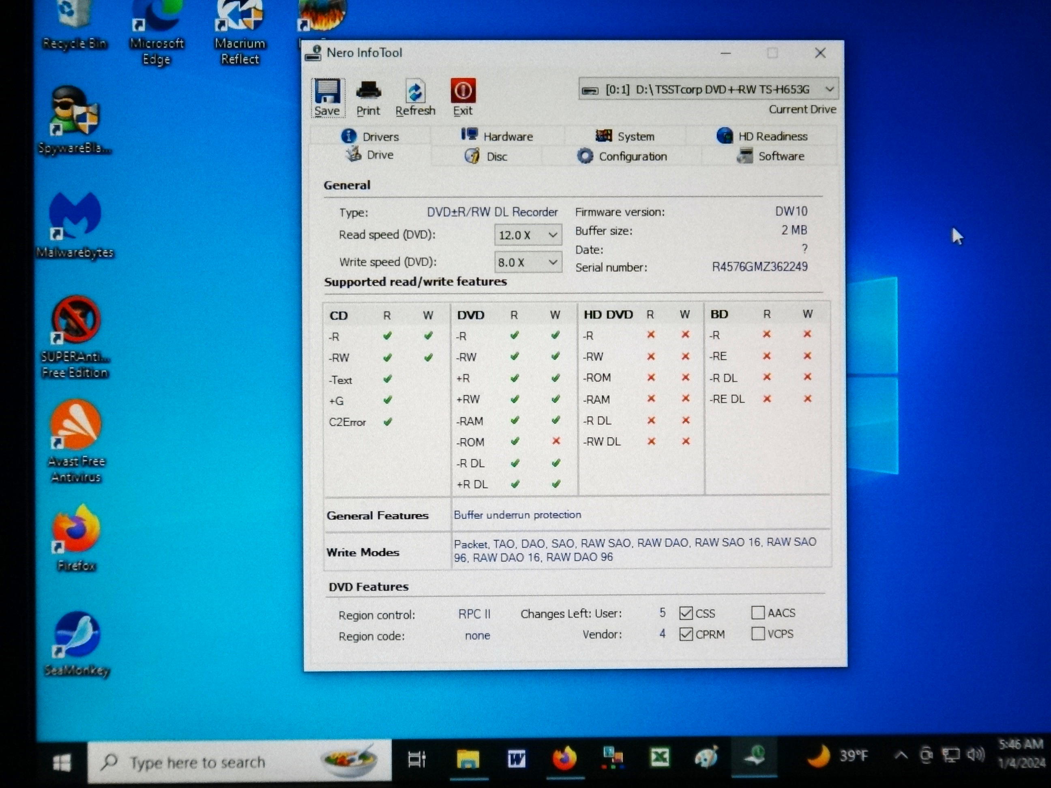Open the System tab
The height and width of the screenshot is (788, 1051).
click(x=625, y=136)
